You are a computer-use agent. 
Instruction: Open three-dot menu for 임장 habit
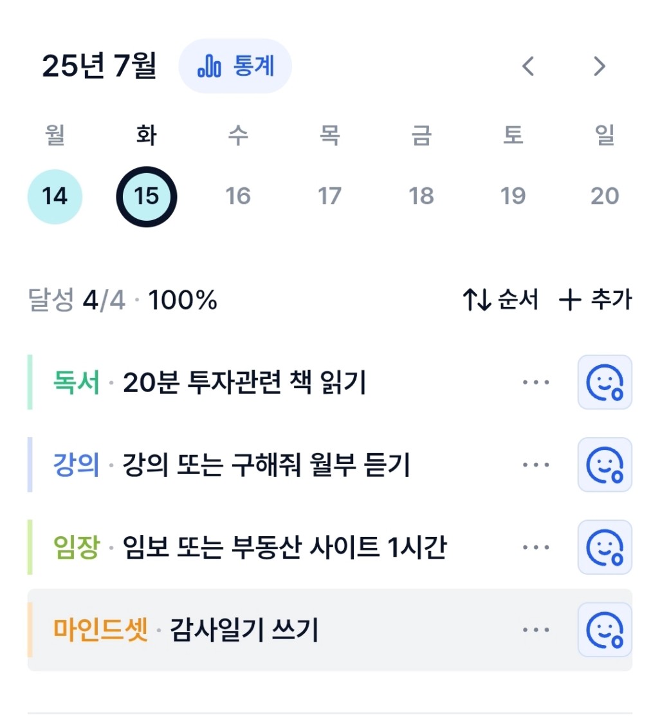pos(536,547)
